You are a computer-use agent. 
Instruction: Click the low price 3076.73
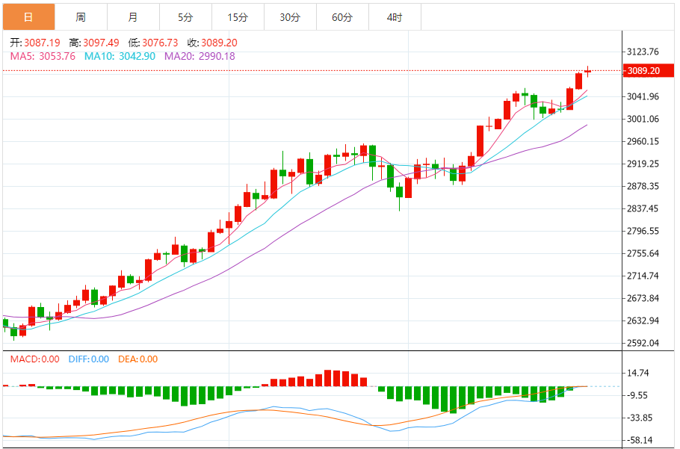[160, 43]
